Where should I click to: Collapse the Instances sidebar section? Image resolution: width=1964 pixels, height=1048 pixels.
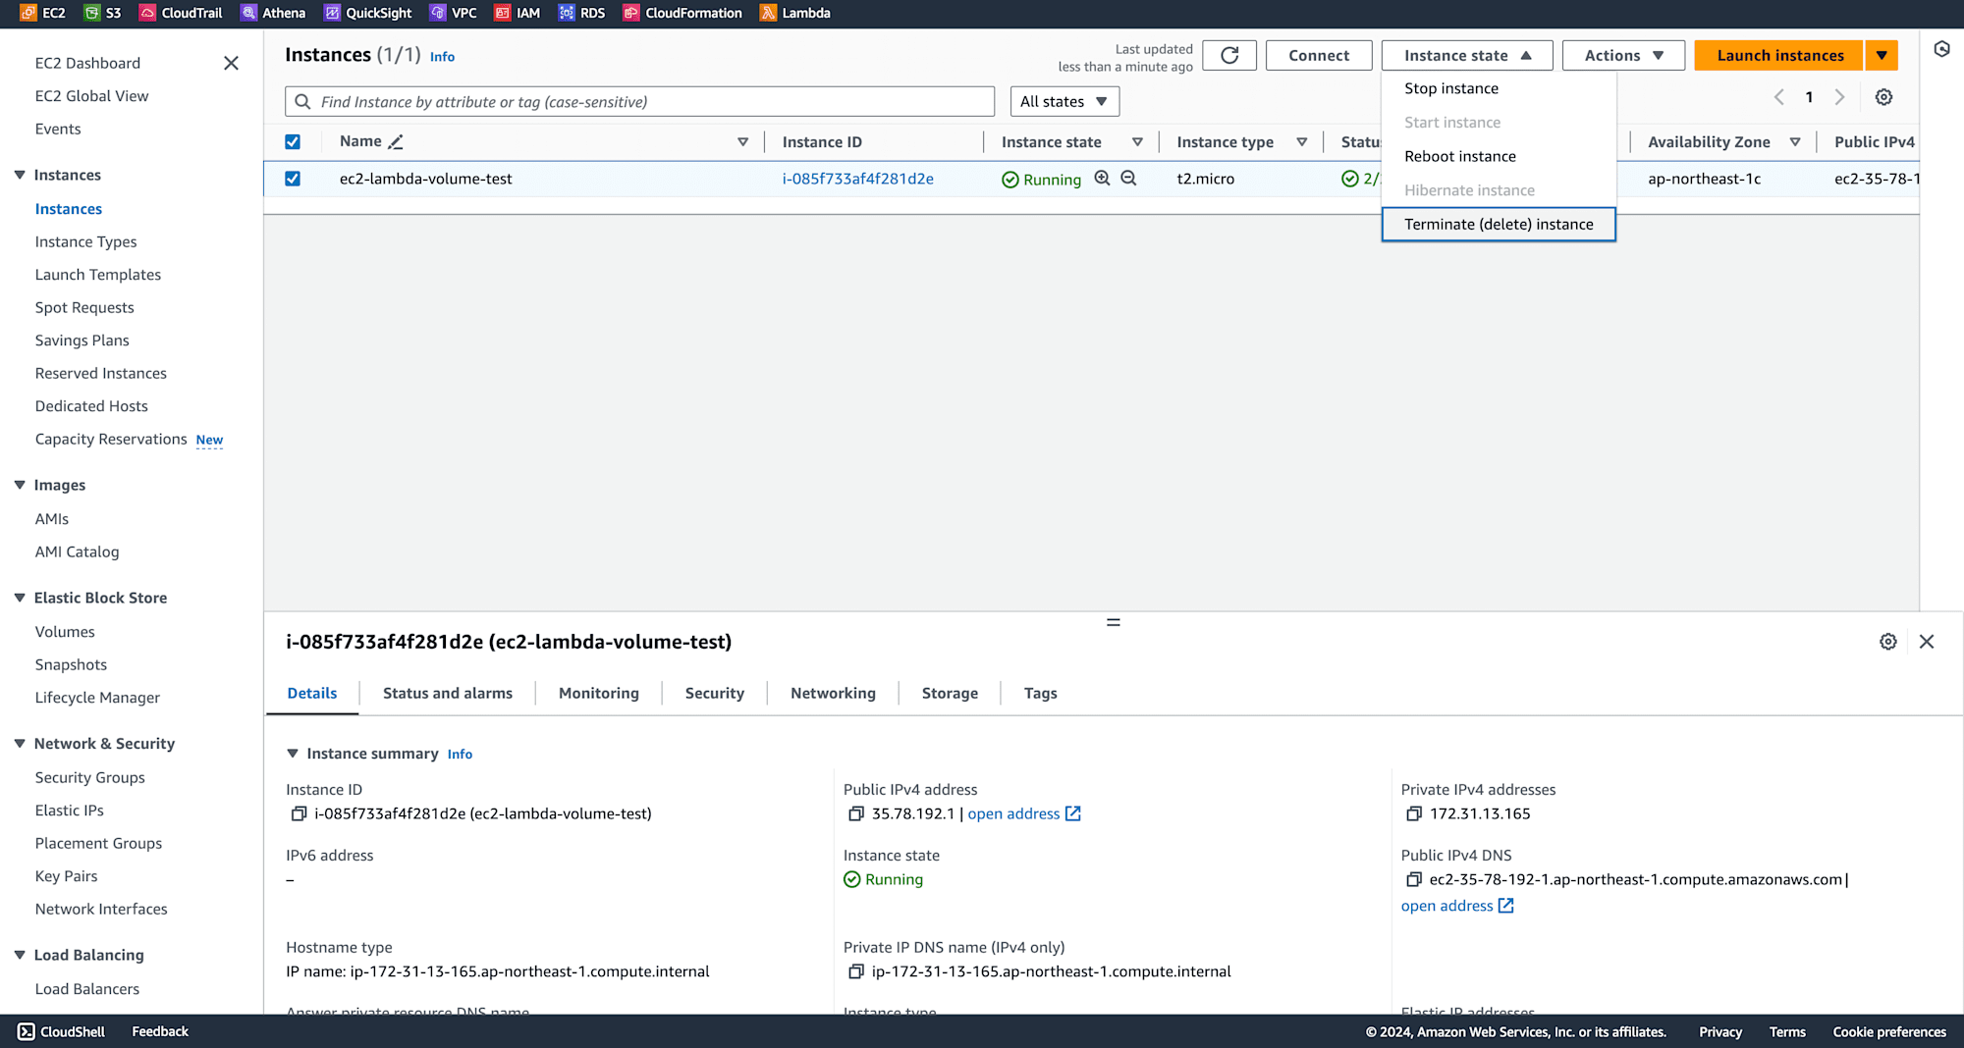coord(20,175)
